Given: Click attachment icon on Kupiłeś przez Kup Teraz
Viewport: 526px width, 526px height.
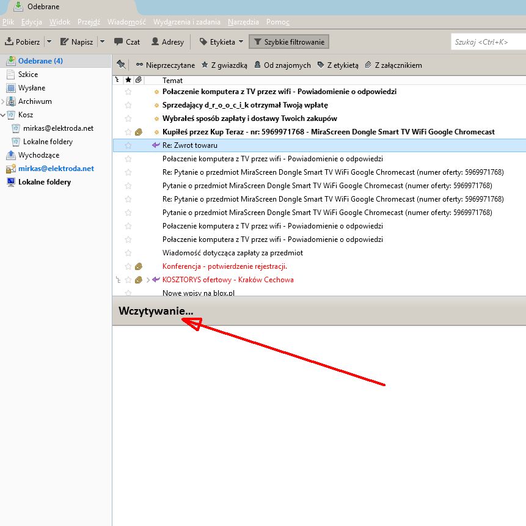Looking at the screenshot, I should tap(139, 132).
